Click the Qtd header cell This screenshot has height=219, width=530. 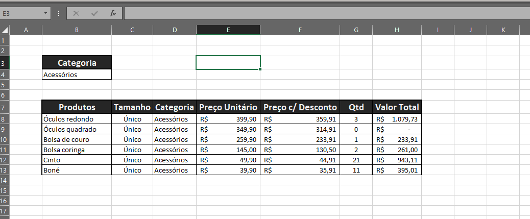point(356,107)
